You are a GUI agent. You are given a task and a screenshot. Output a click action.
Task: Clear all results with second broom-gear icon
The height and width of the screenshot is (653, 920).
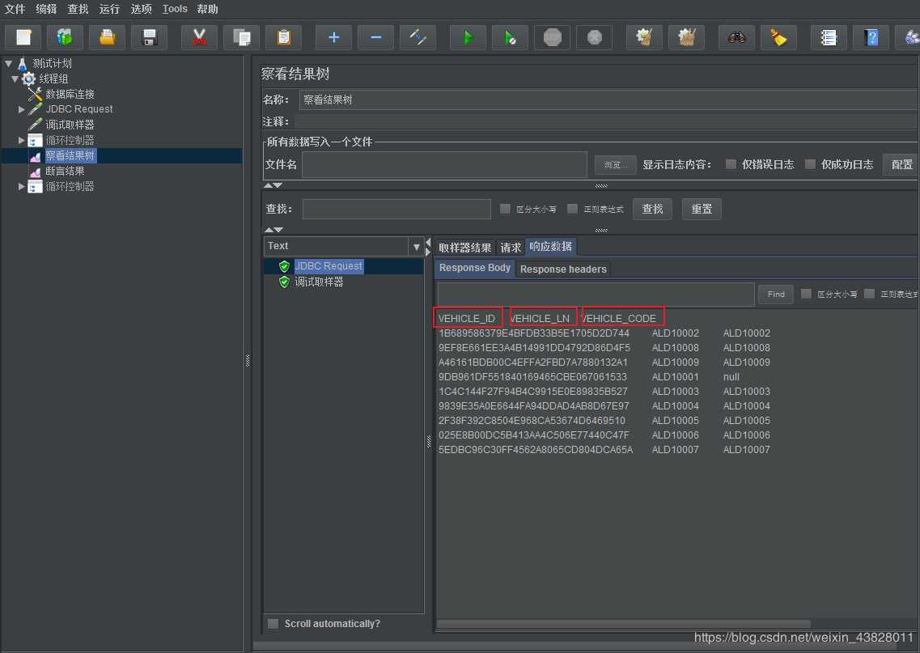coord(686,37)
